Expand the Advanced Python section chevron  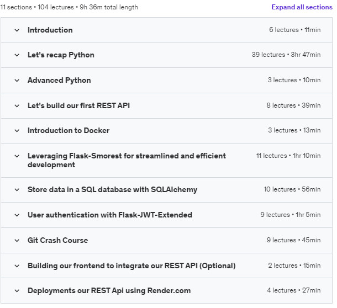point(17,81)
